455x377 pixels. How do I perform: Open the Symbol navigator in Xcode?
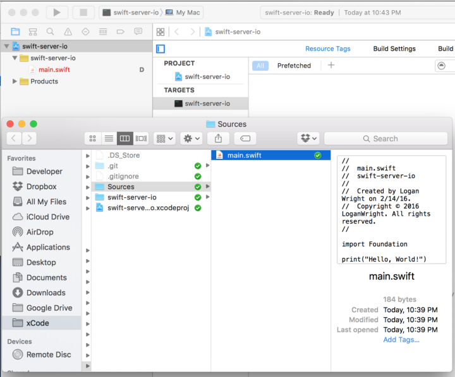[x=33, y=32]
